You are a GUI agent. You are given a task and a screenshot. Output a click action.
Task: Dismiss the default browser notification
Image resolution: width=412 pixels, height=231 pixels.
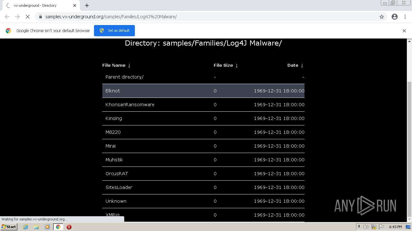404,31
